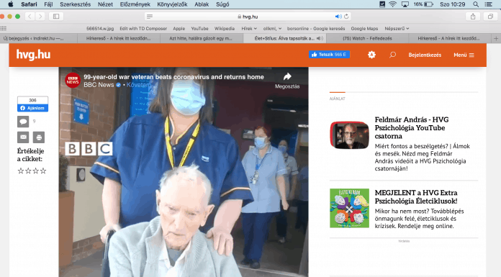Mute audio via address bar speaker icon

click(x=338, y=17)
